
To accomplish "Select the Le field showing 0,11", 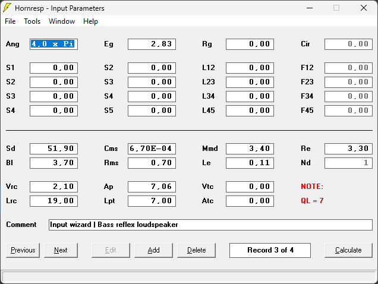I will click(250, 163).
